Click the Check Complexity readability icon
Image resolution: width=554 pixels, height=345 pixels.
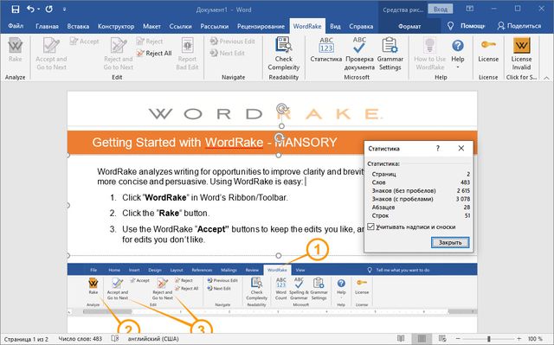[x=283, y=45]
